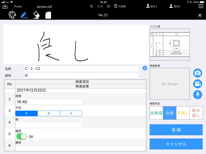
Task: Tap the No.22 title text
Action: 103,15
